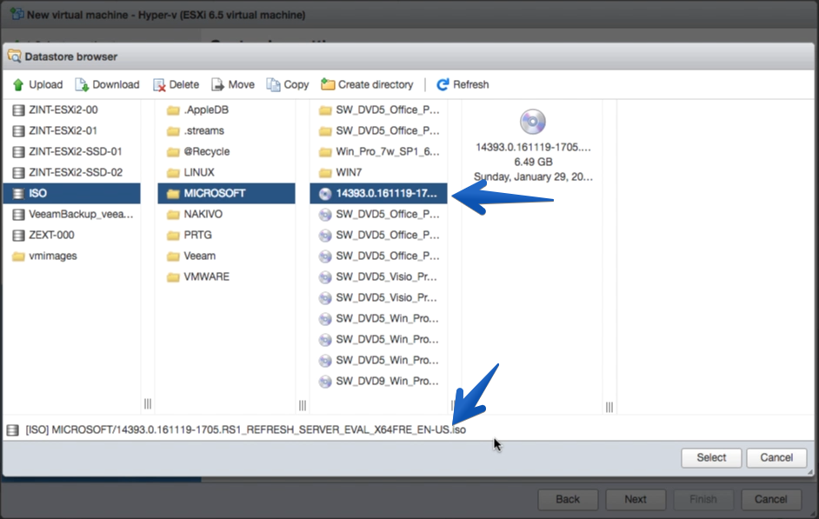This screenshot has height=519, width=819.
Task: Open the WIN7 folder
Action: [379, 172]
